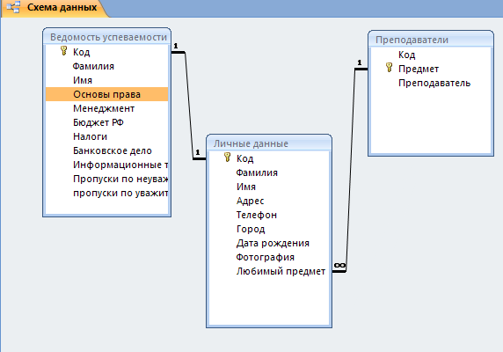Select the key icon beside Код in Личные данные
Viewport: 503px width, 352px height.
(x=228, y=158)
